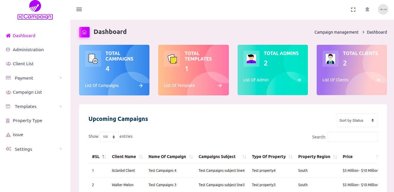Open Dashboard in sidebar menu
Viewport: 394px width, 192px height.
24,36
